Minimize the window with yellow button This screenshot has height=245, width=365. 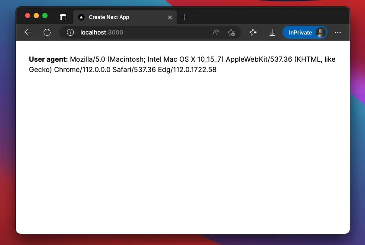click(x=36, y=16)
